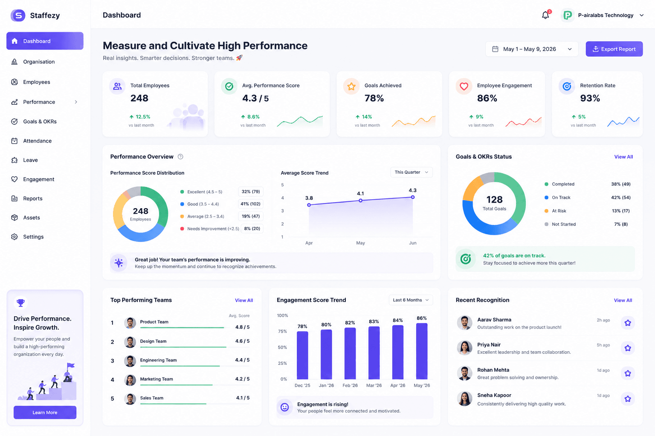The width and height of the screenshot is (655, 436).
Task: Click the '41% (102)' Good value badge
Action: coord(250,204)
